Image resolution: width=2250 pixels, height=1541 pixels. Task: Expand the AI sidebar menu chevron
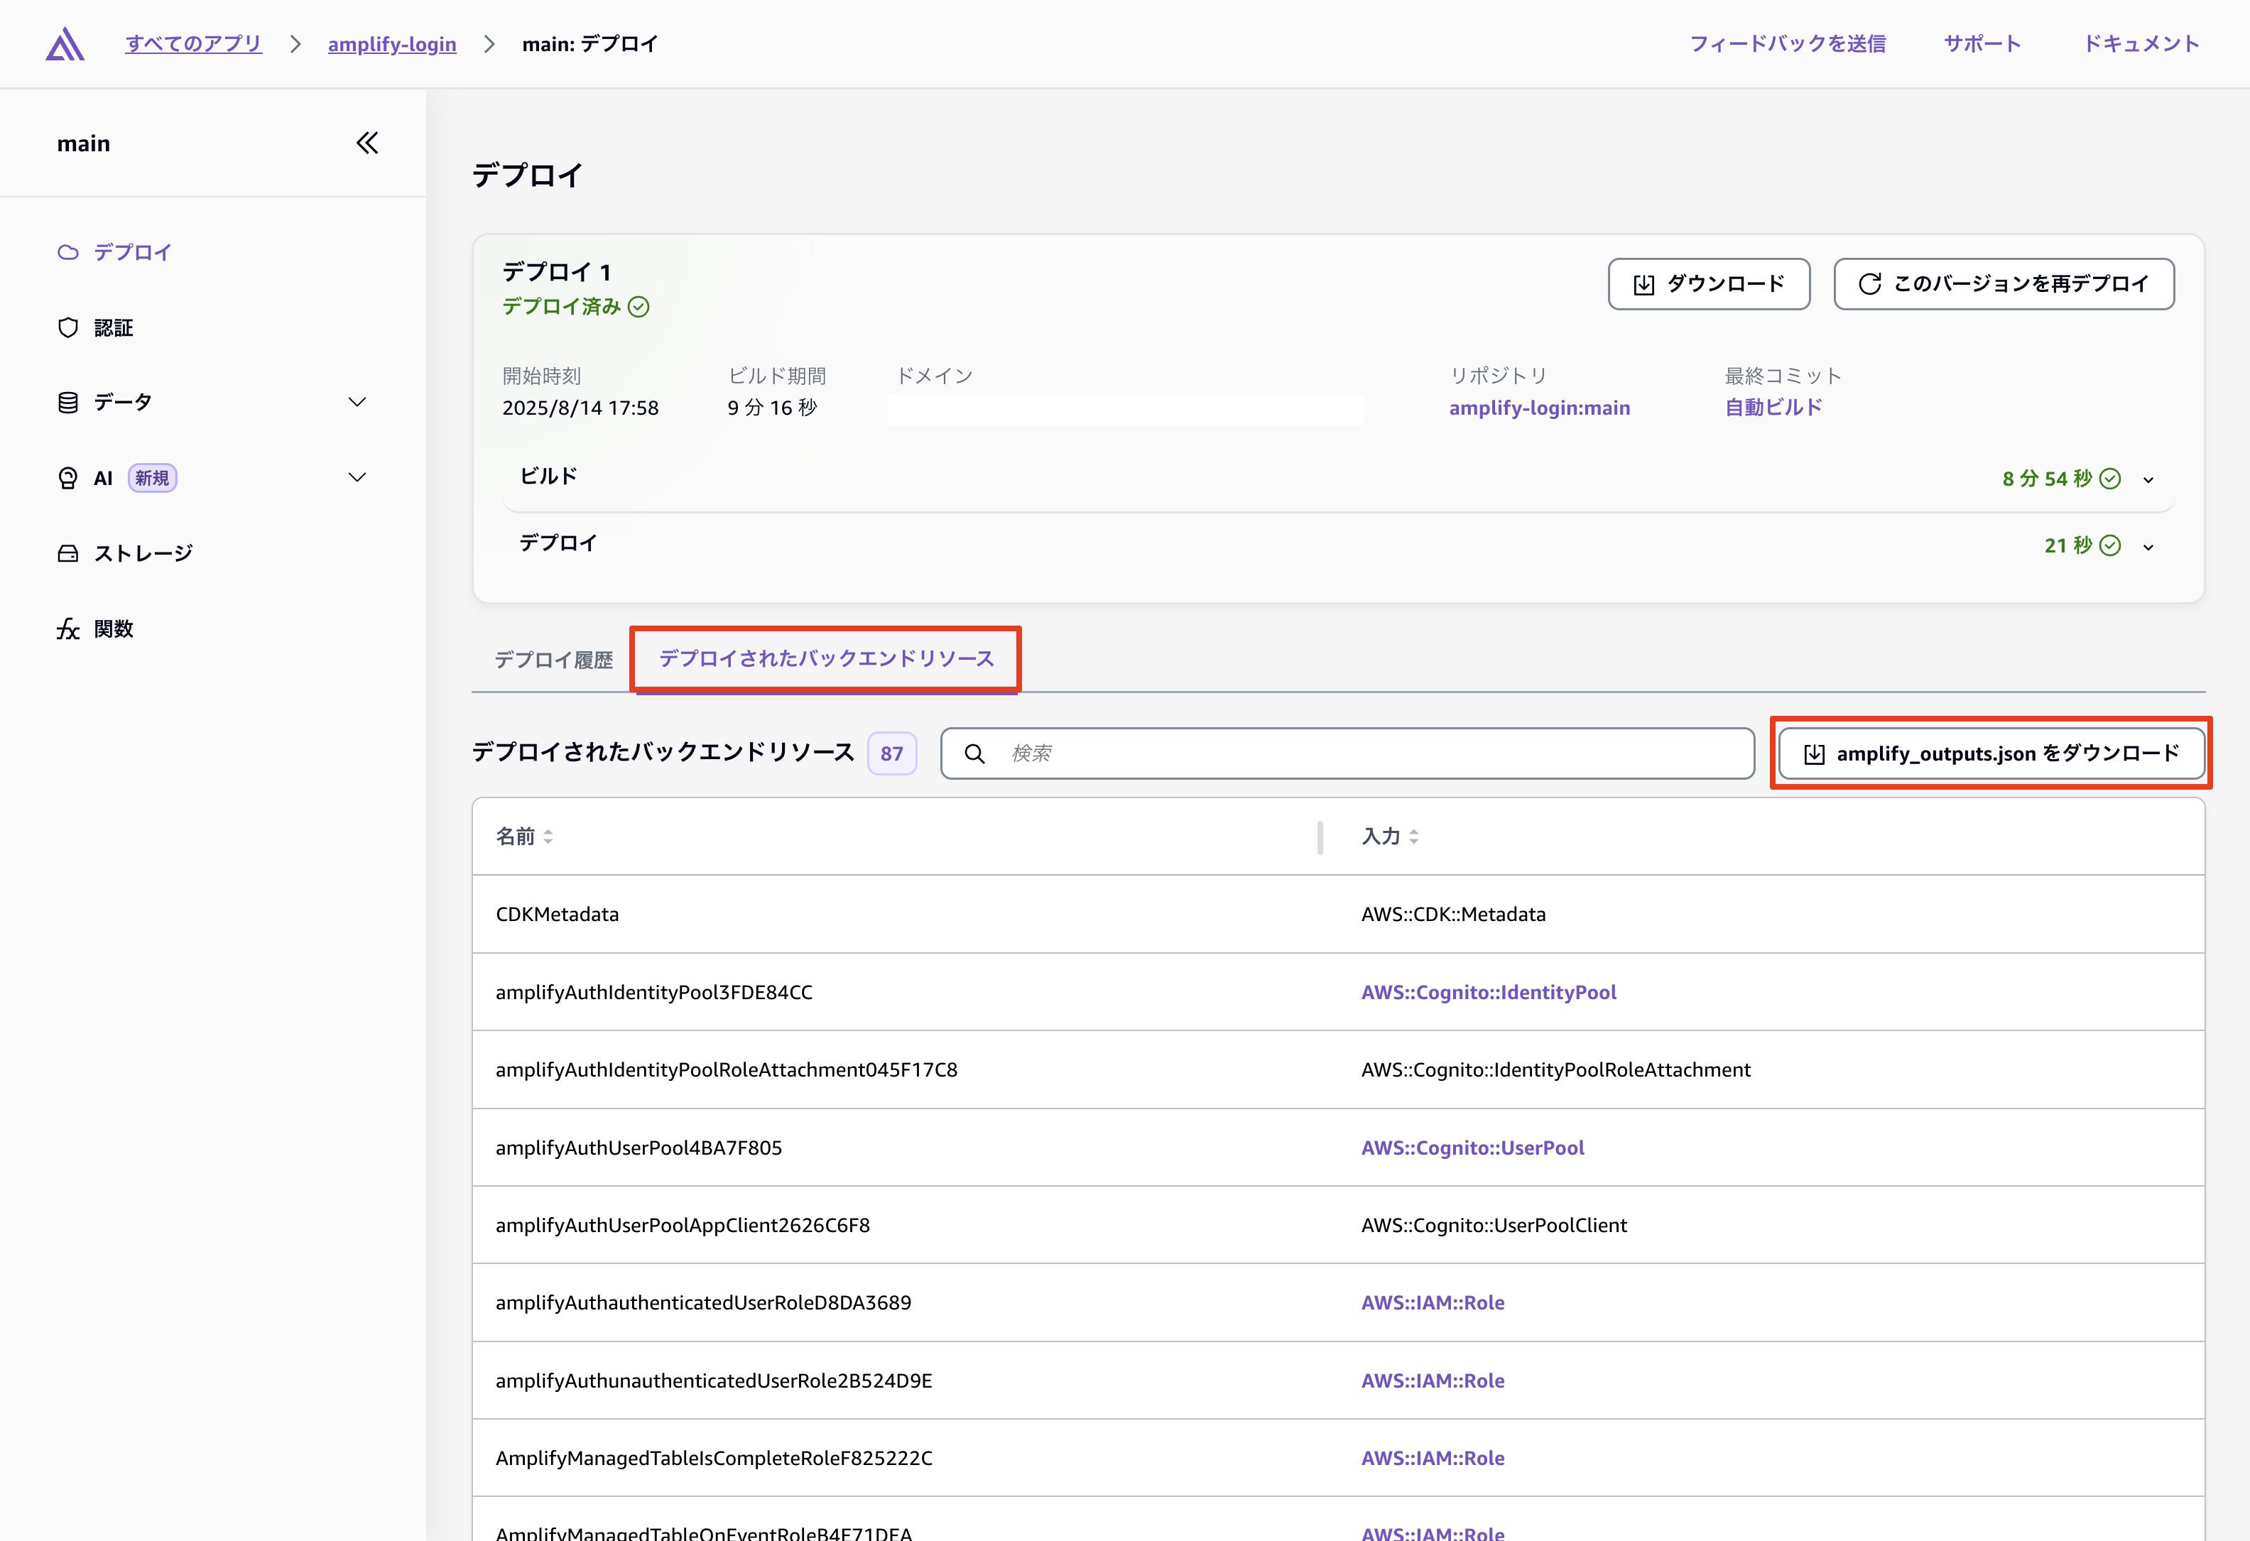[357, 478]
